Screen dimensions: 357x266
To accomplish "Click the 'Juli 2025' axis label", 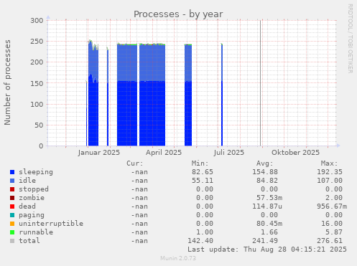I will (x=229, y=153).
